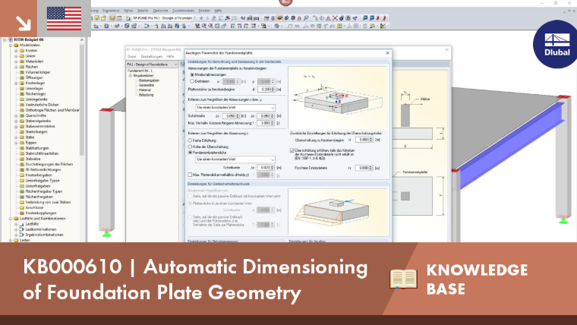Image resolution: width=577 pixels, height=325 pixels.
Task: Toggle the Überschüttung erhöhen checkbox
Action: pos(292,150)
